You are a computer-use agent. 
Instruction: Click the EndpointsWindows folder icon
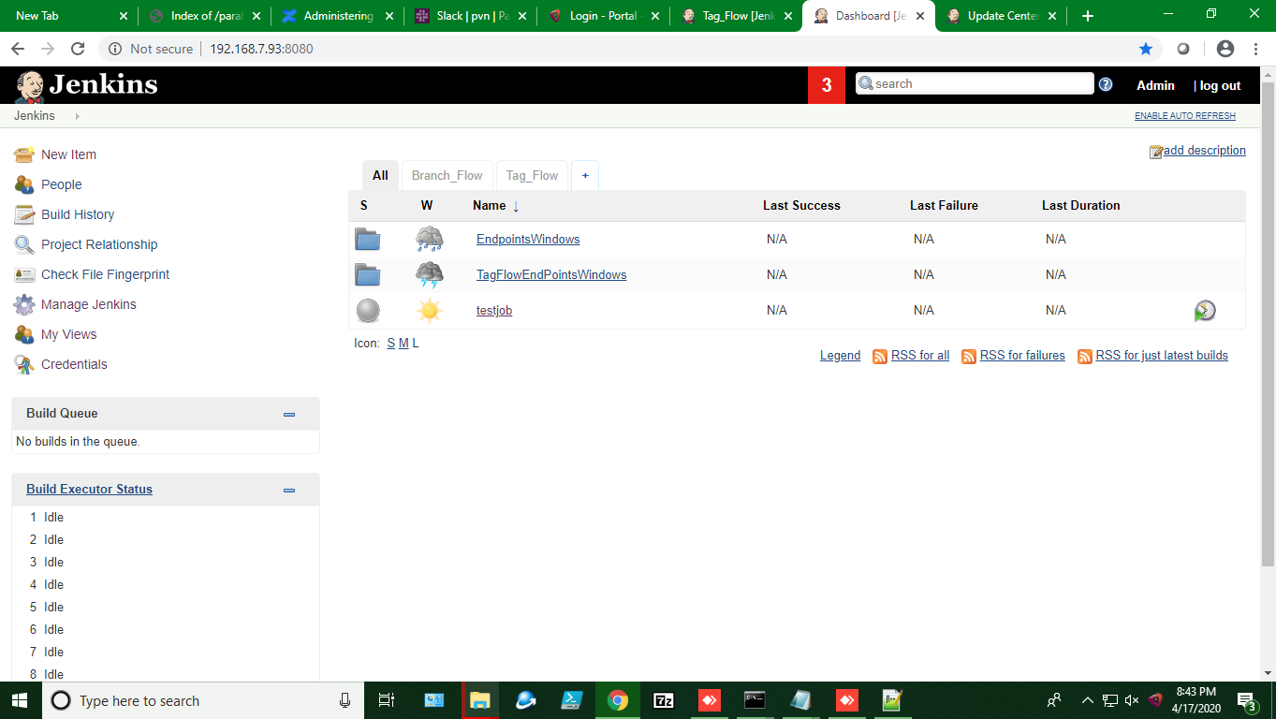pyautogui.click(x=368, y=240)
